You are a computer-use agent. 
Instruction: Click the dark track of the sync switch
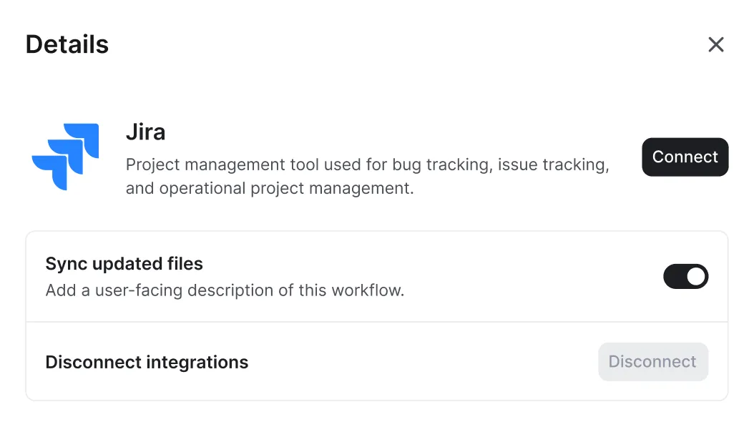(675, 277)
